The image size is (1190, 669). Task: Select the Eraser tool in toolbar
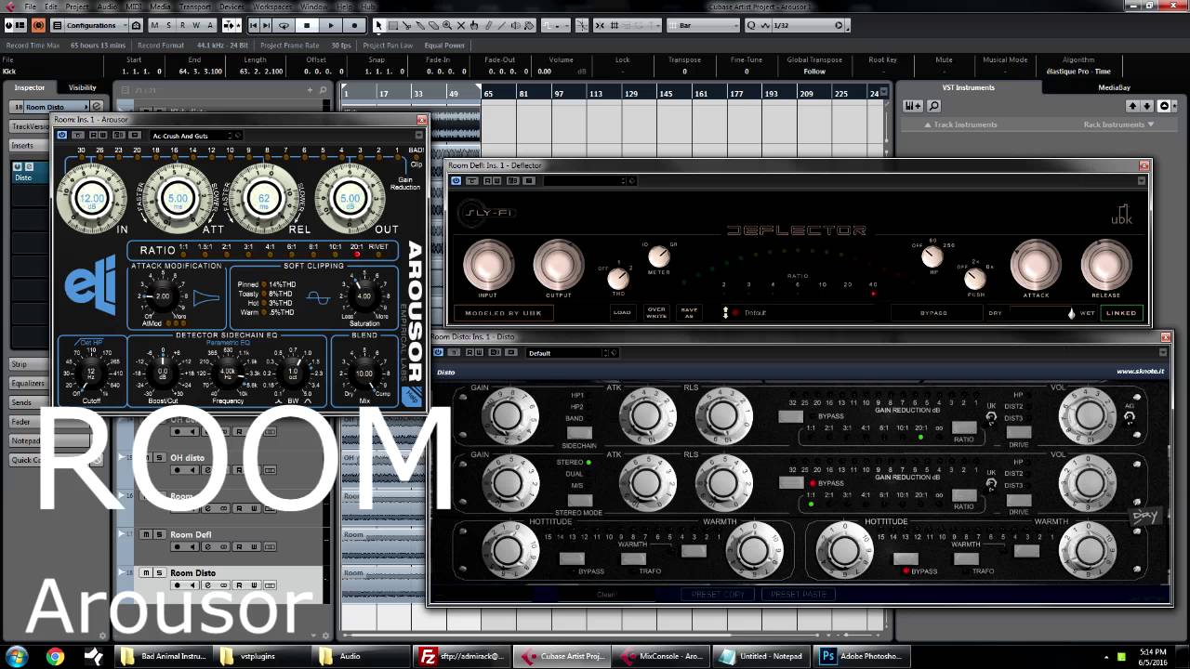[433, 25]
